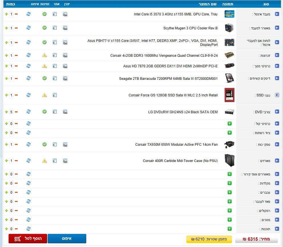The image size is (283, 247).
Task: Click green plus to add מקלדות item
Action: [x=230, y=183]
